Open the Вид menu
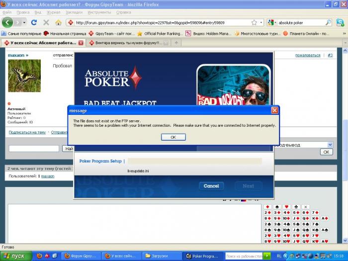 [x=38, y=12]
